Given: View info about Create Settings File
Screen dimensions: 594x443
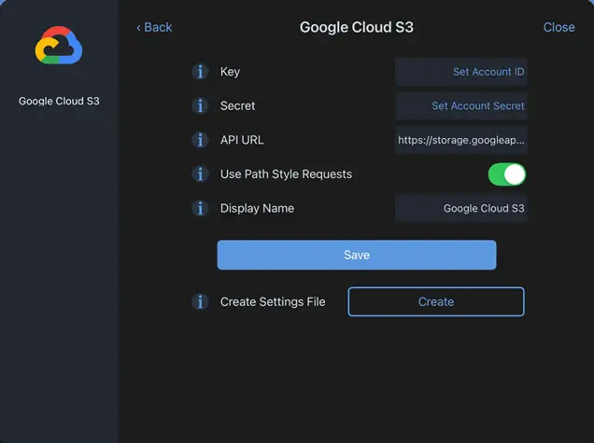Looking at the screenshot, I should pyautogui.click(x=199, y=302).
